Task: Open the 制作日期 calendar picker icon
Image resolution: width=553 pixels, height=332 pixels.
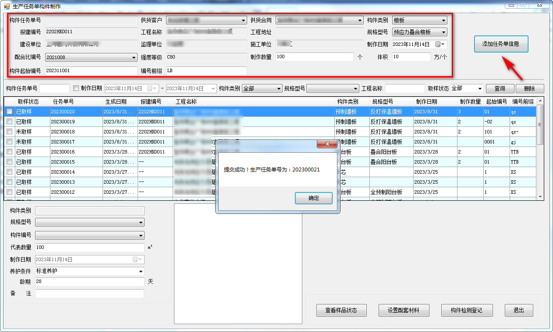Action: [x=438, y=44]
